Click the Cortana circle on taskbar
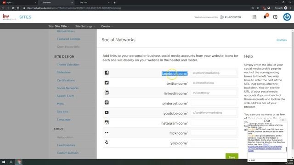The width and height of the screenshot is (294, 165). [x=11, y=162]
